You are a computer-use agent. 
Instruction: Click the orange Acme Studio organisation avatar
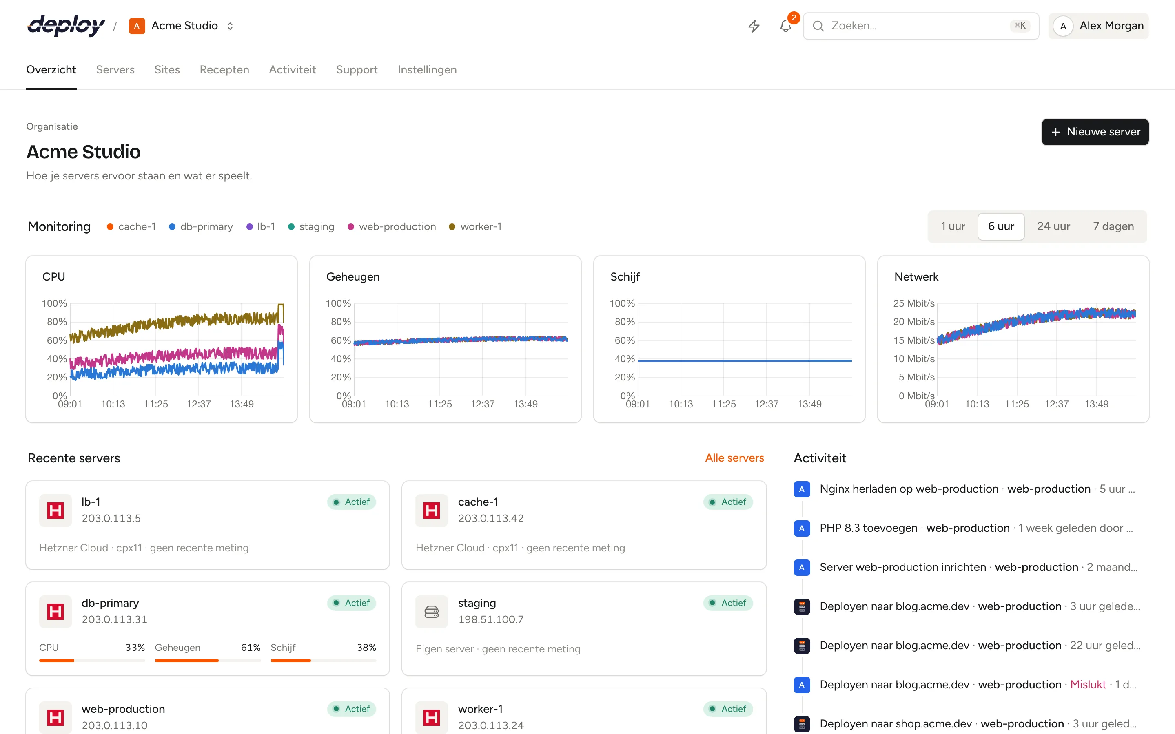137,26
